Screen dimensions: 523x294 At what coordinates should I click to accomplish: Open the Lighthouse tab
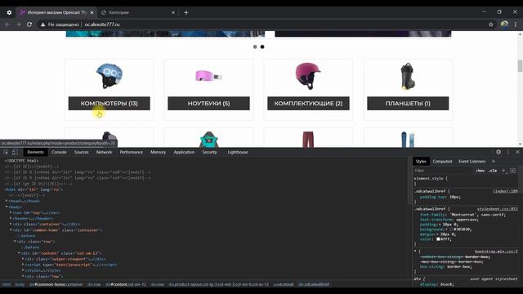pyautogui.click(x=238, y=152)
